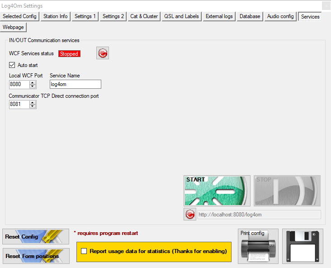331x268 pixels.
Task: Click the TCP Direct connection port field 8081
Action: click(19, 105)
